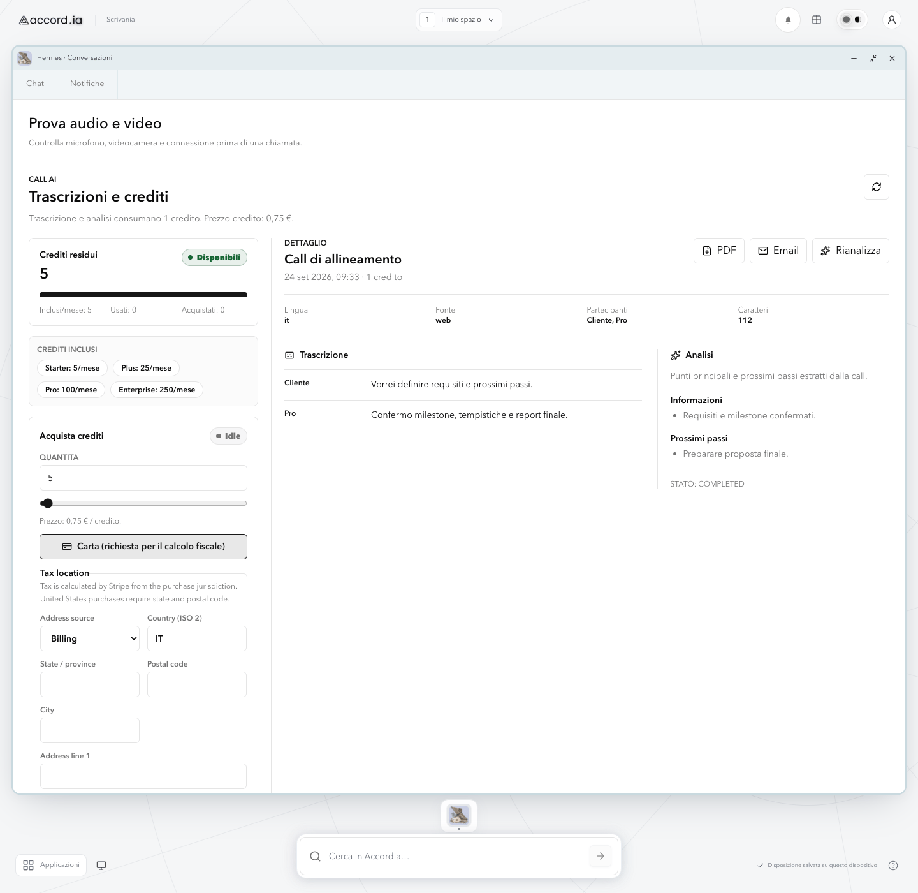Viewport: 918px width, 893px height.
Task: Click the Rianalizza button
Action: [850, 251]
